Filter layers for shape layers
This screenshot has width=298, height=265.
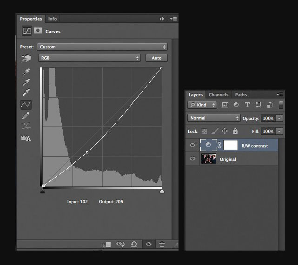click(x=258, y=105)
